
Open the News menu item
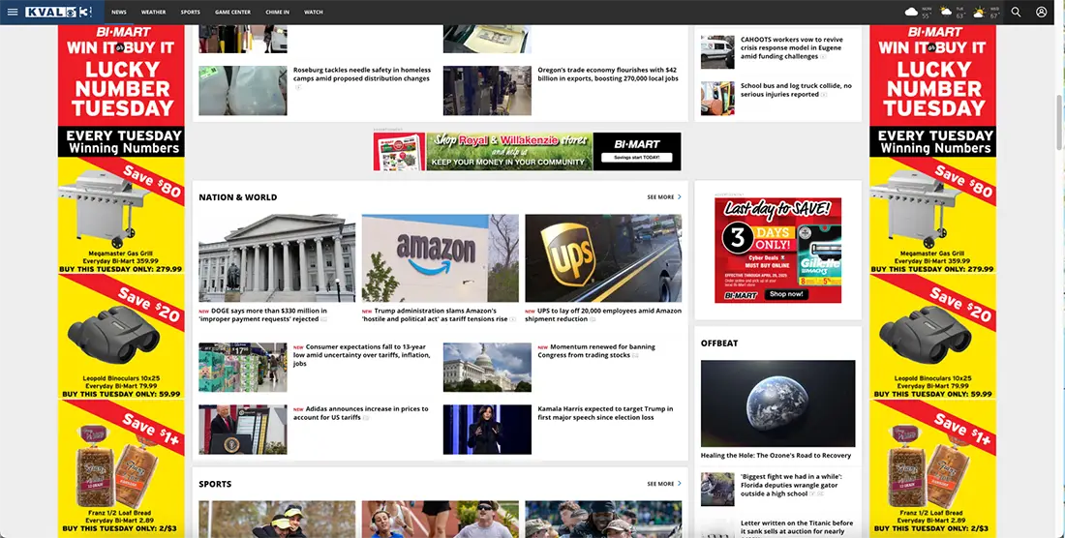119,13
